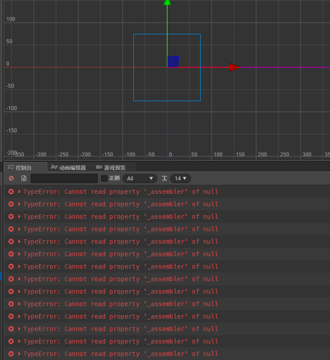Enable the 正则 regex checkbox

coord(104,178)
